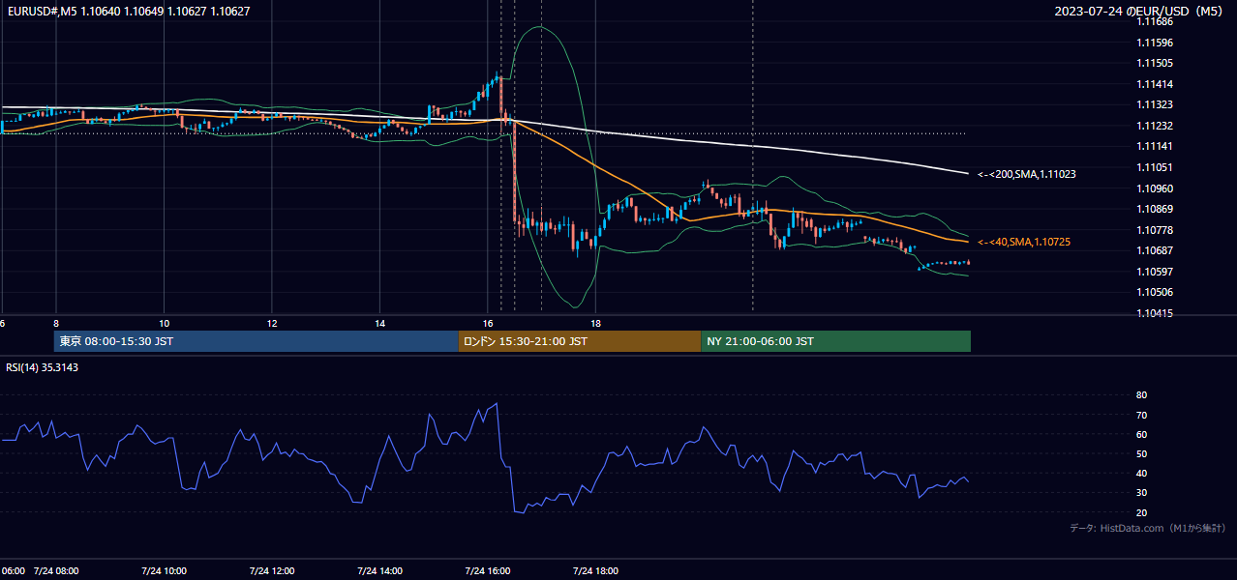Click price axis value 1.11141
The image size is (1237, 580).
pos(1154,146)
